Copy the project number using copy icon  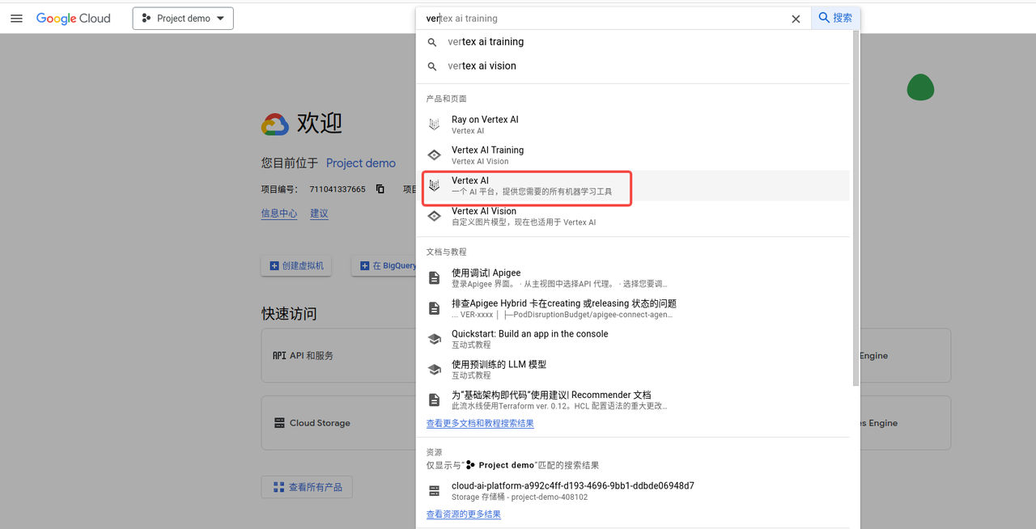(380, 188)
